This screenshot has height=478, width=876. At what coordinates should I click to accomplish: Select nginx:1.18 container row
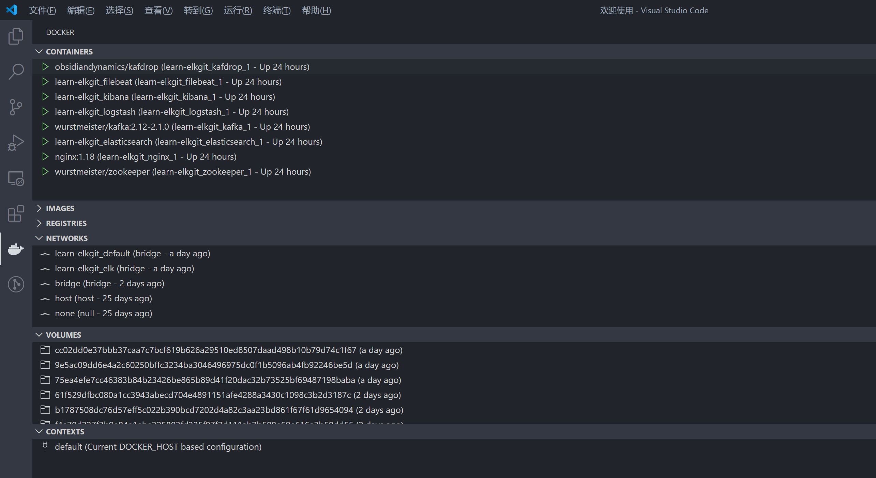(x=454, y=157)
